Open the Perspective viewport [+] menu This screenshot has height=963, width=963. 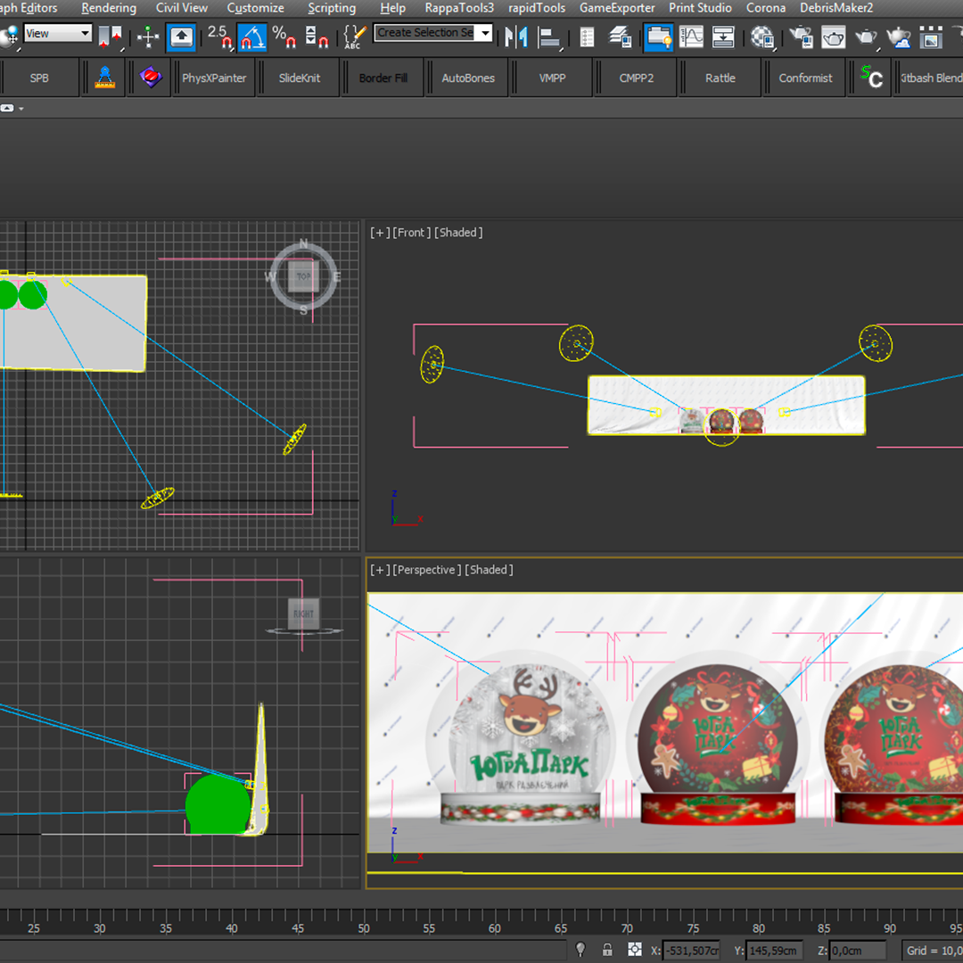click(380, 570)
